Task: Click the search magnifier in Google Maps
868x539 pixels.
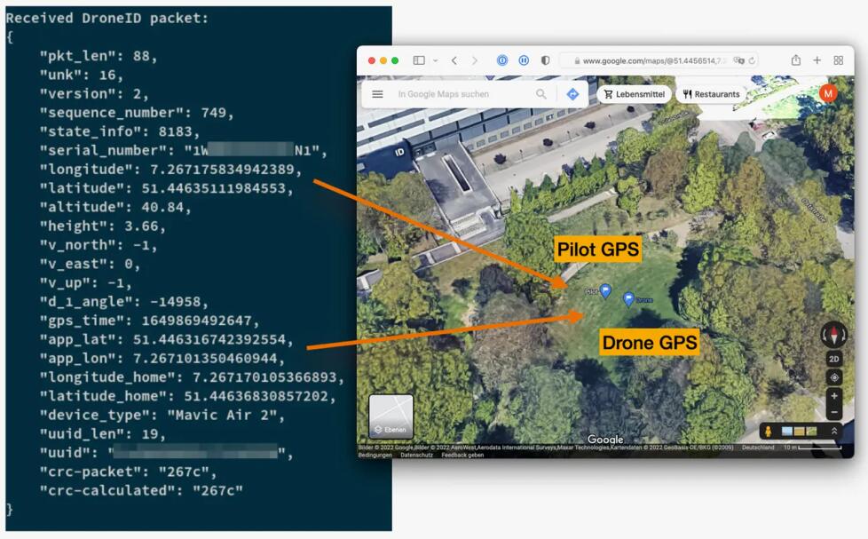Action: pos(541,93)
